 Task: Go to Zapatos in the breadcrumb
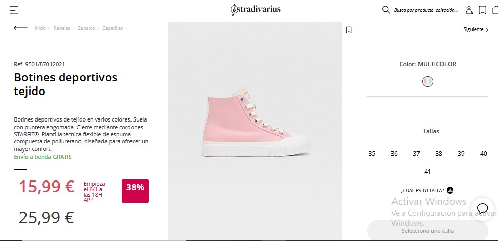click(86, 29)
